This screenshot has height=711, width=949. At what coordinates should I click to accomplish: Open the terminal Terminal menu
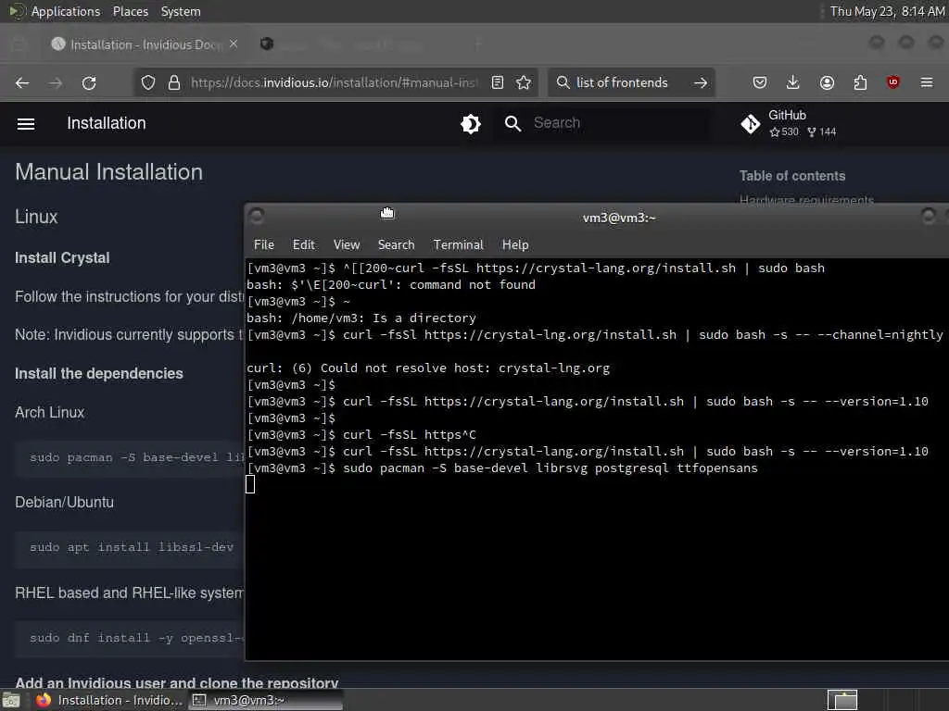[x=458, y=244]
